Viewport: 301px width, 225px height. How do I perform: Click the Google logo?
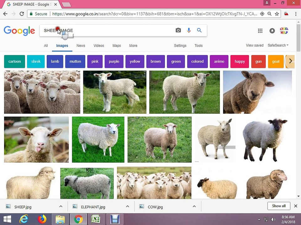tap(19, 31)
